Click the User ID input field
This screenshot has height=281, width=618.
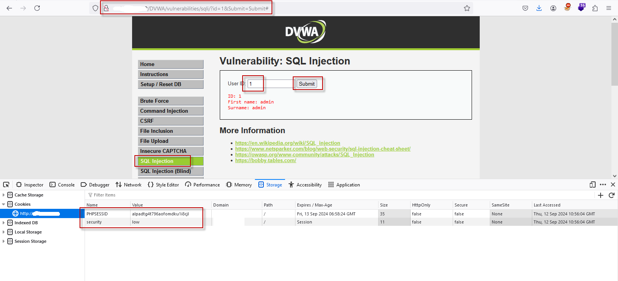(271, 84)
